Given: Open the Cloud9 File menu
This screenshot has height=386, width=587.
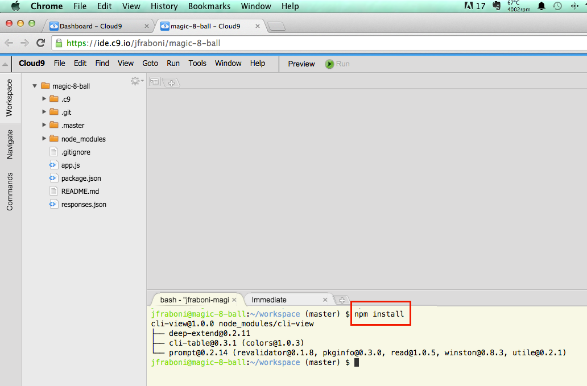Looking at the screenshot, I should tap(60, 63).
